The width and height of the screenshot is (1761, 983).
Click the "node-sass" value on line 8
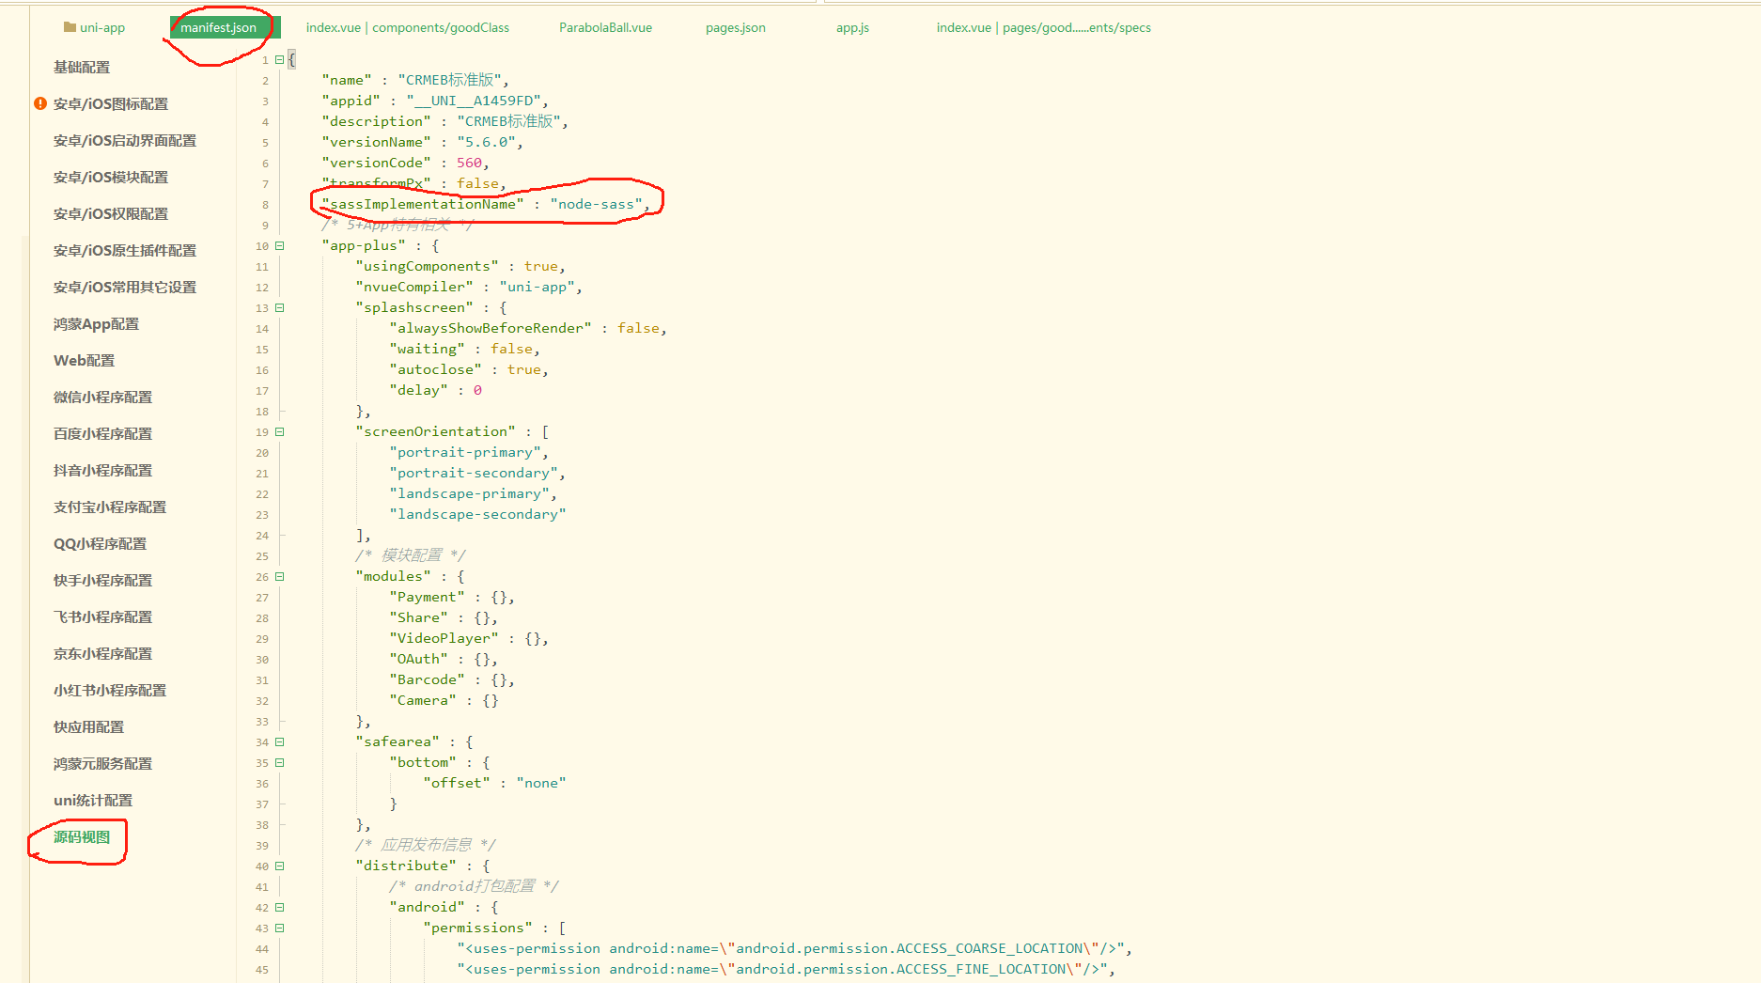[x=596, y=204]
